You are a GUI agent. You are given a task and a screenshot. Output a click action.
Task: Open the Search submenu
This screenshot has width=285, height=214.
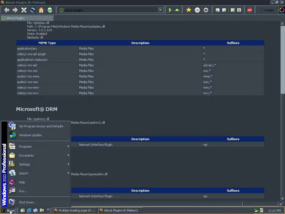tap(39, 173)
